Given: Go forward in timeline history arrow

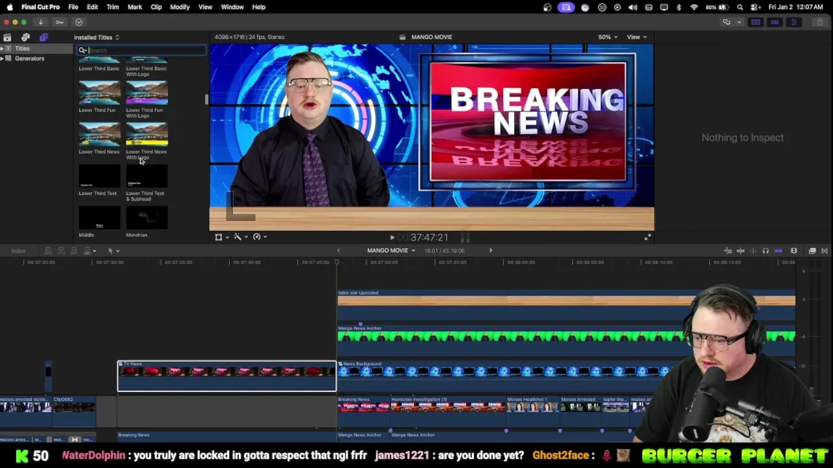Looking at the screenshot, I should (491, 250).
